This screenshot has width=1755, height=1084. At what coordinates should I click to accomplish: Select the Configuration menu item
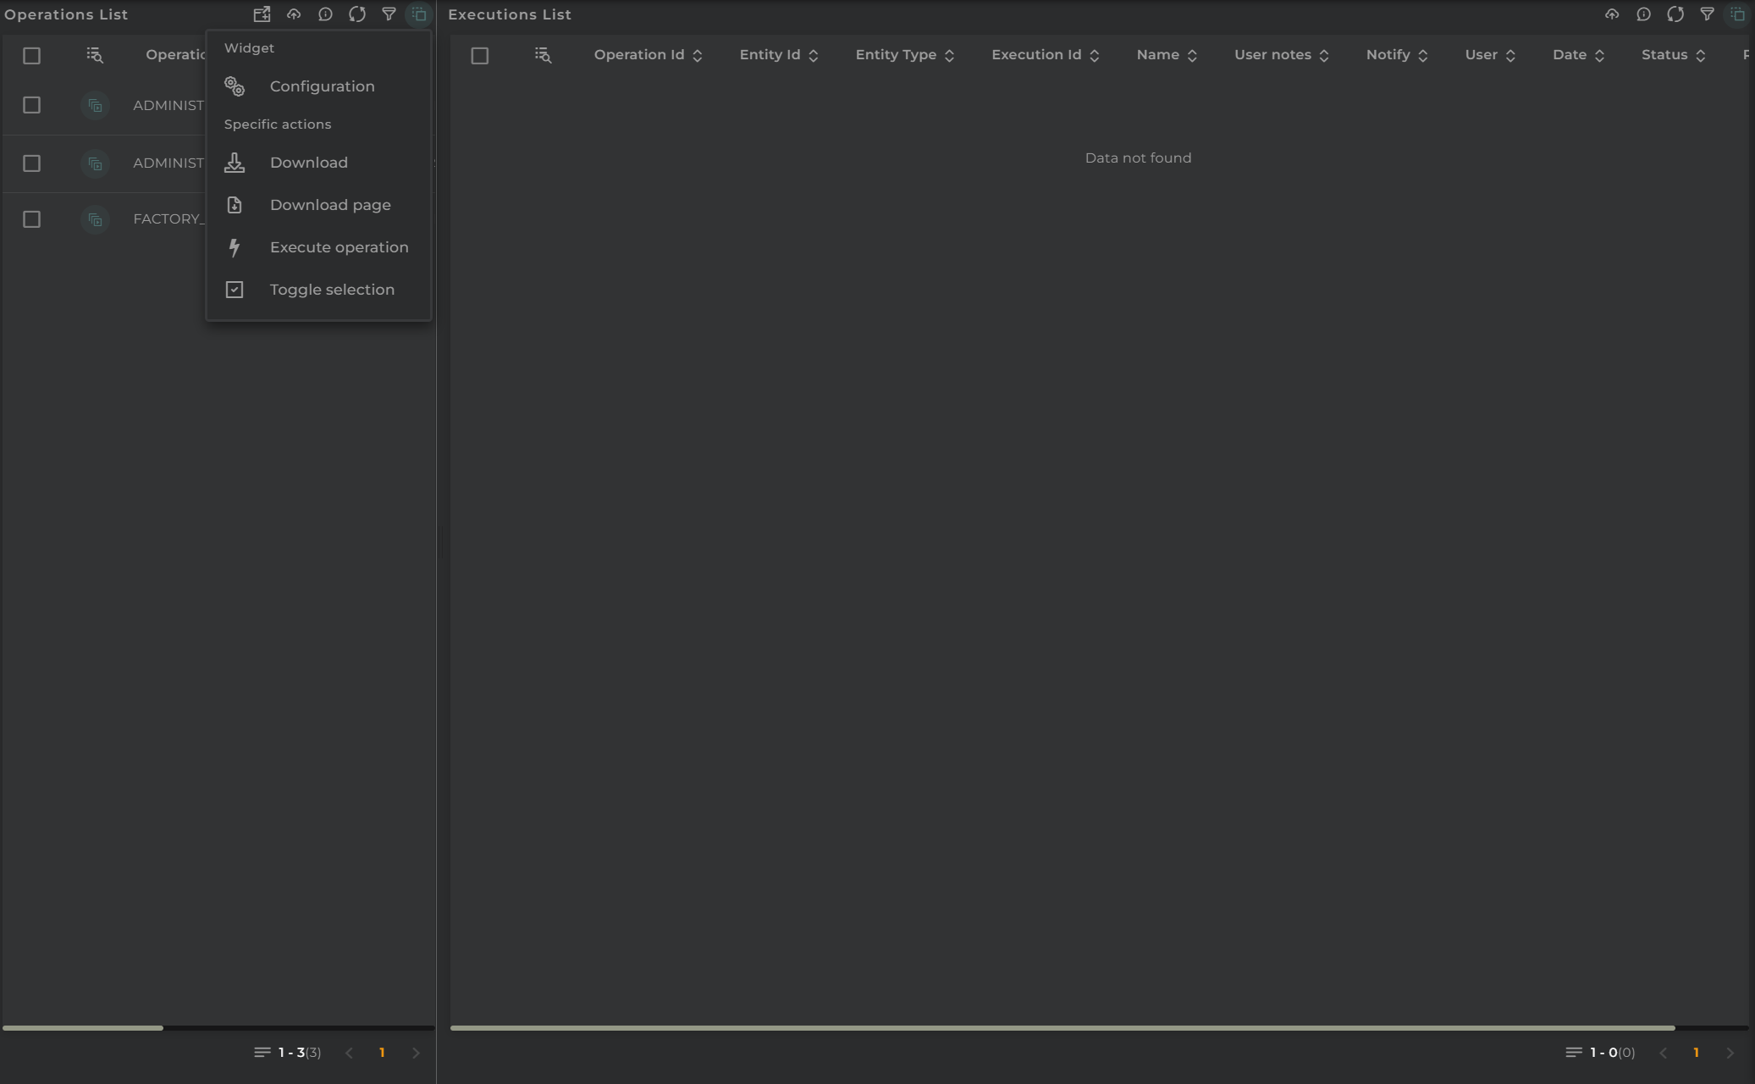click(x=323, y=86)
